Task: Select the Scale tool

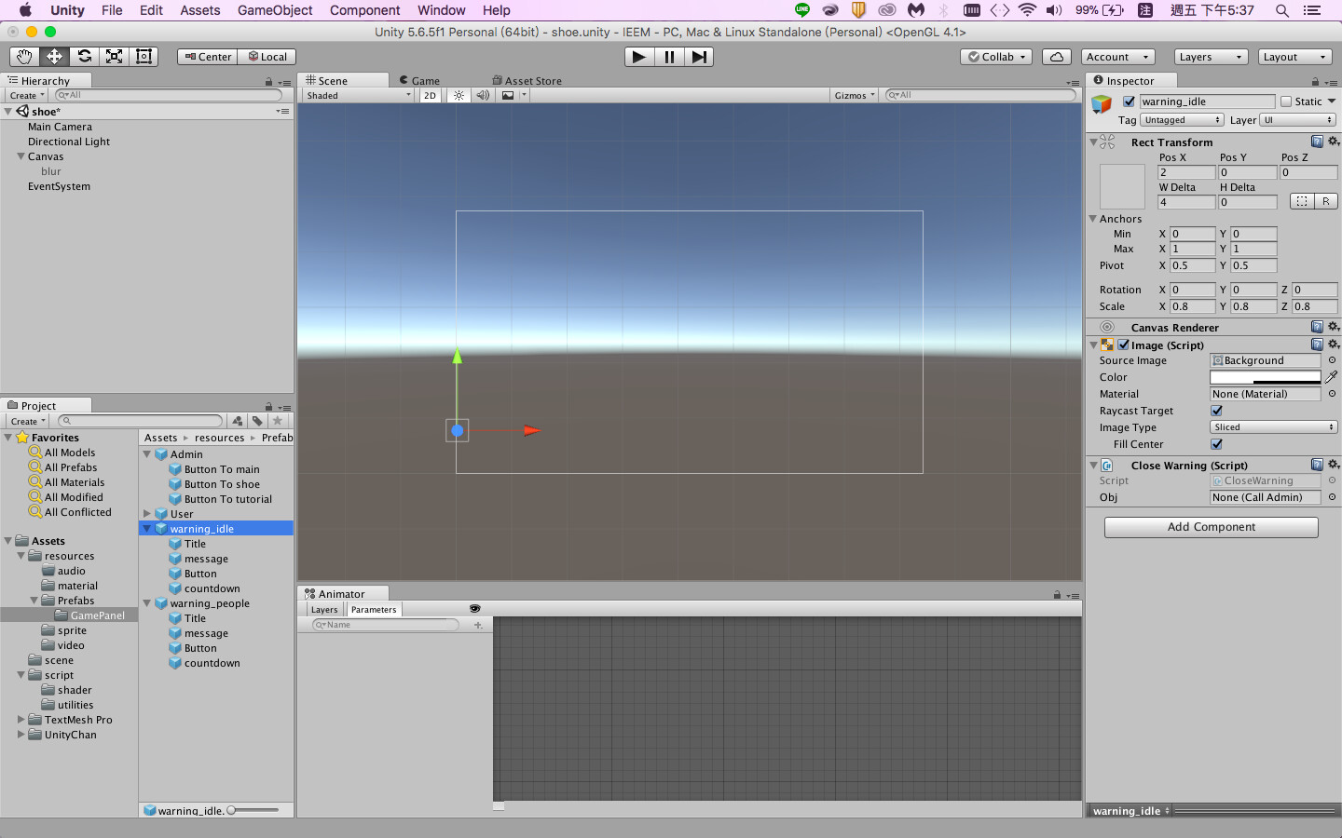Action: 114,56
